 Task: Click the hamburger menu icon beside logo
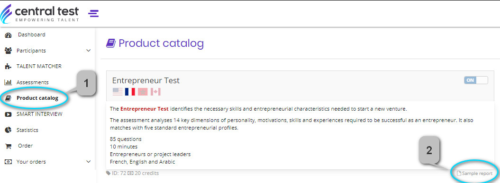pyautogui.click(x=94, y=13)
